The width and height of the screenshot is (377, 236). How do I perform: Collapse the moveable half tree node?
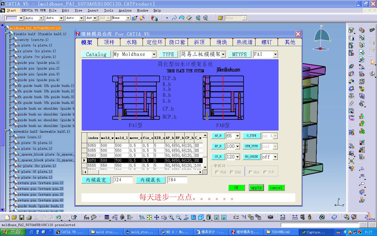6,131
